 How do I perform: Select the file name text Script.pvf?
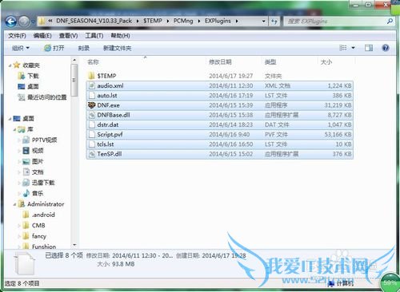[x=110, y=135]
